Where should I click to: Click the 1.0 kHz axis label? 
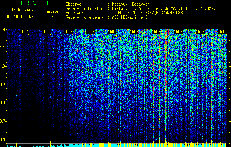tap(3, 66)
